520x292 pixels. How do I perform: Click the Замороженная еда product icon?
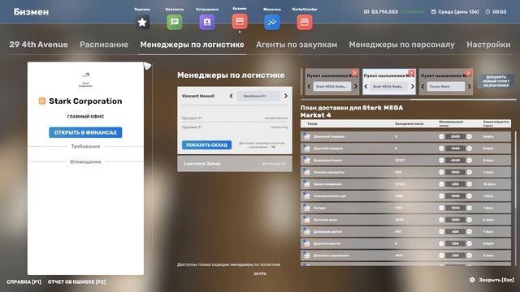pos(307,196)
